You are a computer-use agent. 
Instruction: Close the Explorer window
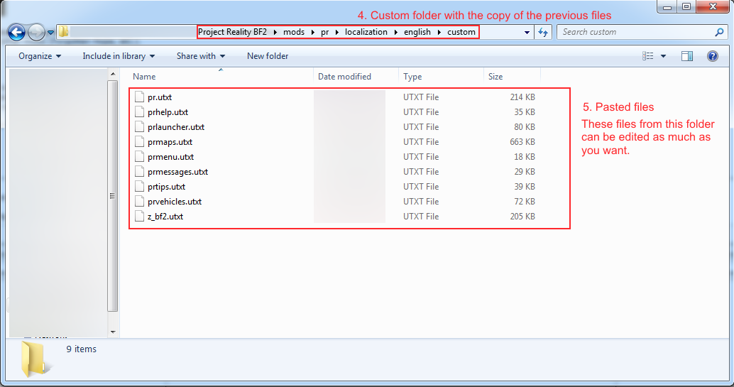pos(713,6)
